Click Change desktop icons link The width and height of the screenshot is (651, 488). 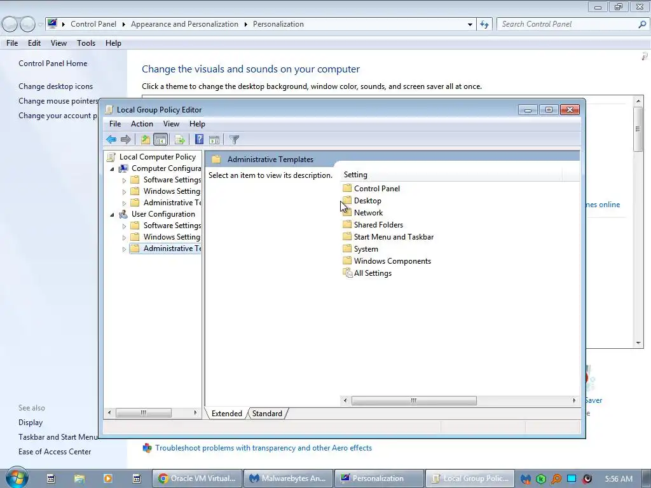pyautogui.click(x=56, y=86)
